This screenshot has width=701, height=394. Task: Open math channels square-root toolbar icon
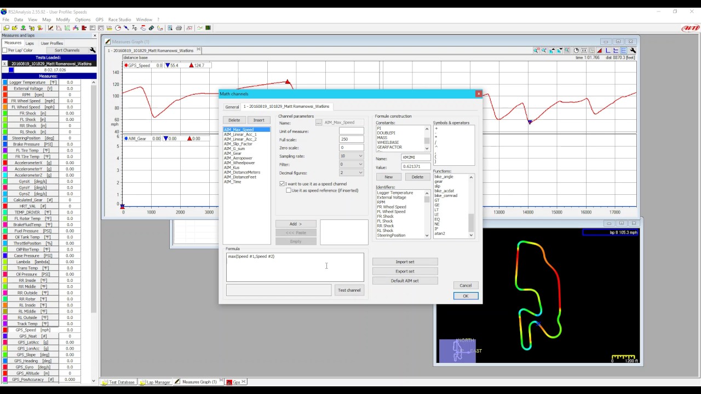[189, 28]
